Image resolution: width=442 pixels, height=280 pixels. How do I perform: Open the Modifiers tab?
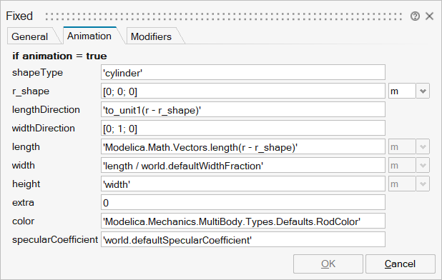pos(151,36)
